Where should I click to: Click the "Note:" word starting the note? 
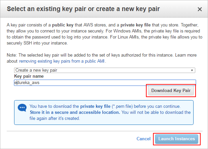pyautogui.click(x=12, y=55)
